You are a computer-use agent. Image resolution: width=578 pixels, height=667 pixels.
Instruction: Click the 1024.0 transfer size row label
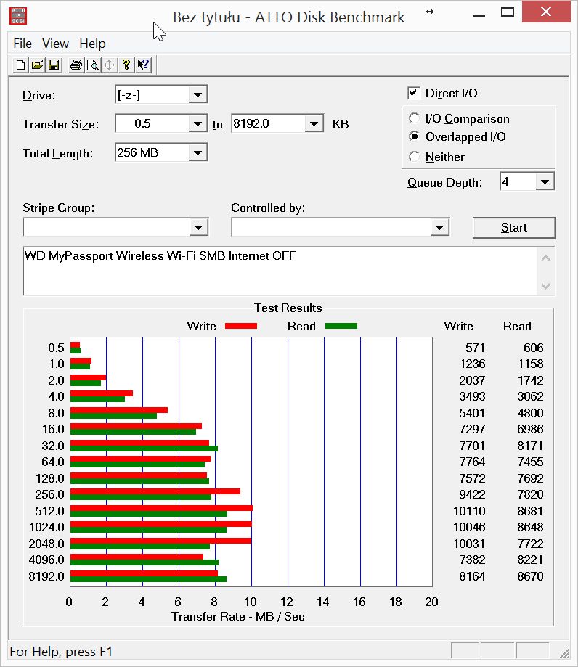tap(46, 527)
